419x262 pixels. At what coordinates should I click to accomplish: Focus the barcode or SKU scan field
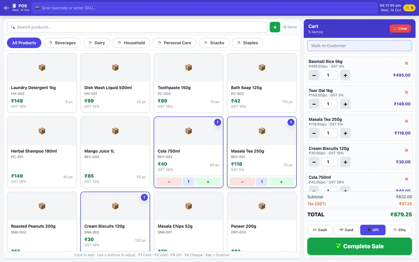(204, 8)
